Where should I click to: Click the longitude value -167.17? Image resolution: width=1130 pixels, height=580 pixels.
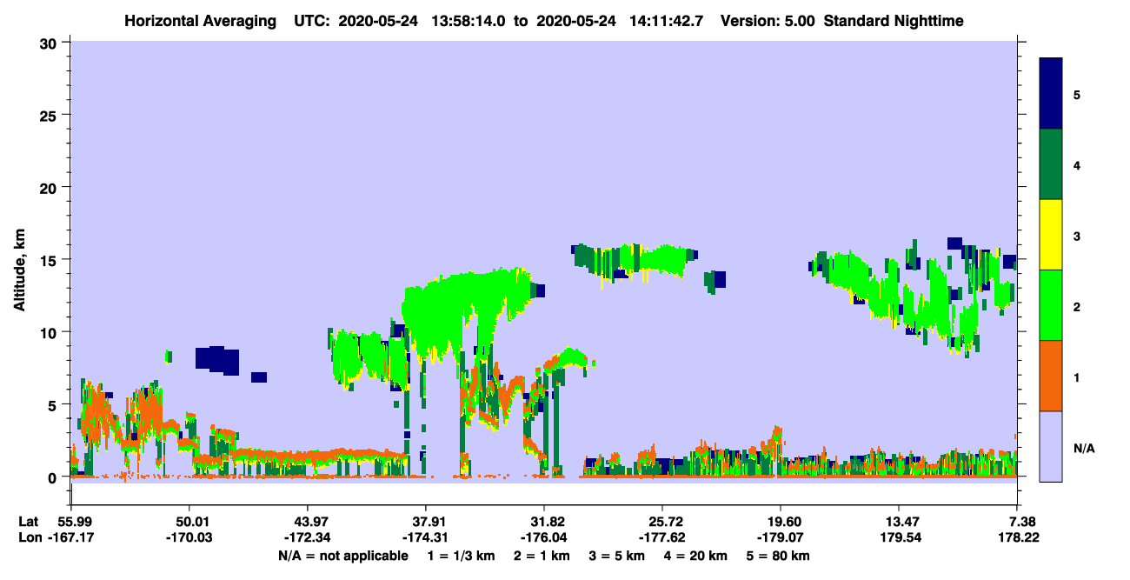click(x=70, y=537)
